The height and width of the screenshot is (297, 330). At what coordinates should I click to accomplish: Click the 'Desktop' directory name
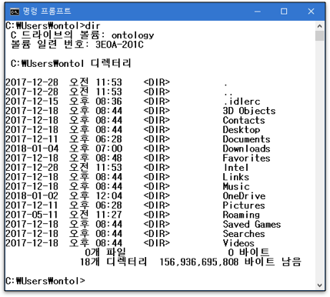[242, 130]
